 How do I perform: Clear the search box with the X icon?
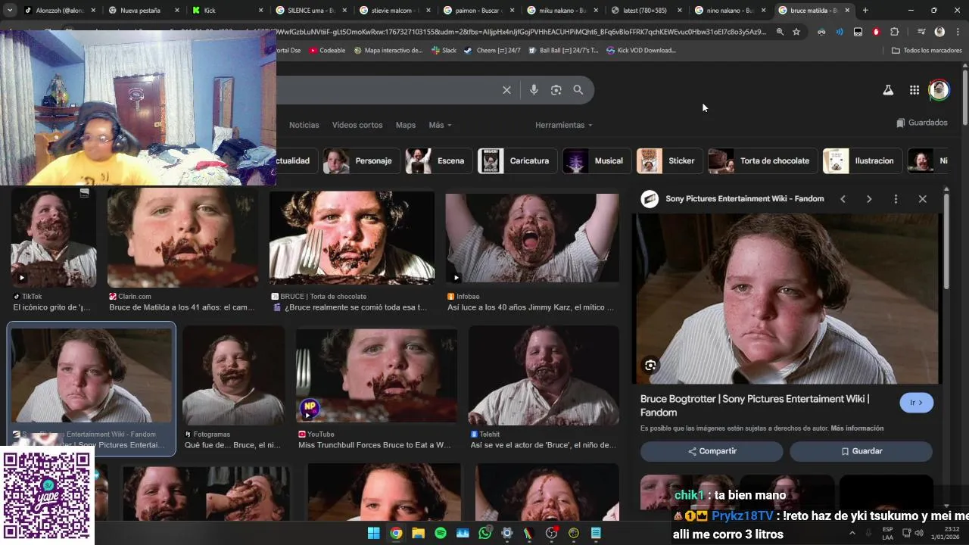tap(506, 90)
